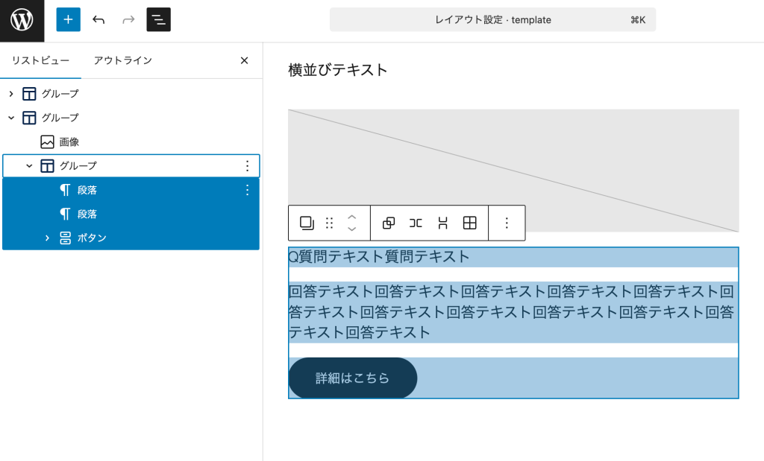764x461 pixels.
Task: Collapse the second グループ item
Action: [x=11, y=118]
